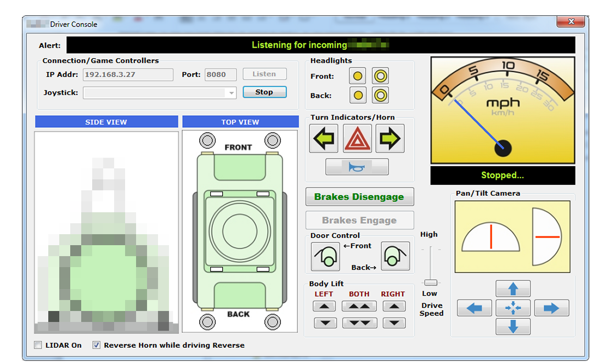This screenshot has height=362, width=609.
Task: Raise both sides of body lift
Action: click(359, 307)
